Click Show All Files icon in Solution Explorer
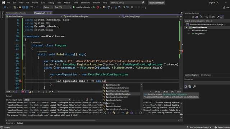 (213, 17)
